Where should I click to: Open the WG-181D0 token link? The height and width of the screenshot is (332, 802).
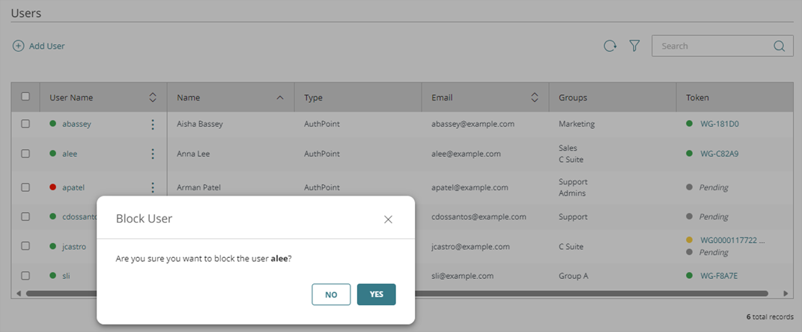click(x=719, y=124)
